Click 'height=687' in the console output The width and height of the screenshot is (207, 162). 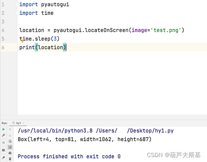133,139
